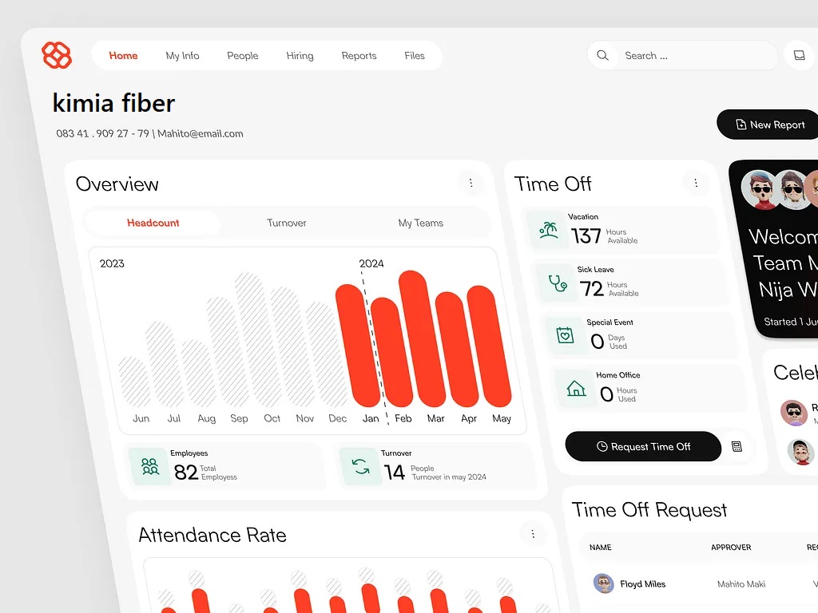Switch to the My Teams tab
818x613 pixels.
coord(421,223)
